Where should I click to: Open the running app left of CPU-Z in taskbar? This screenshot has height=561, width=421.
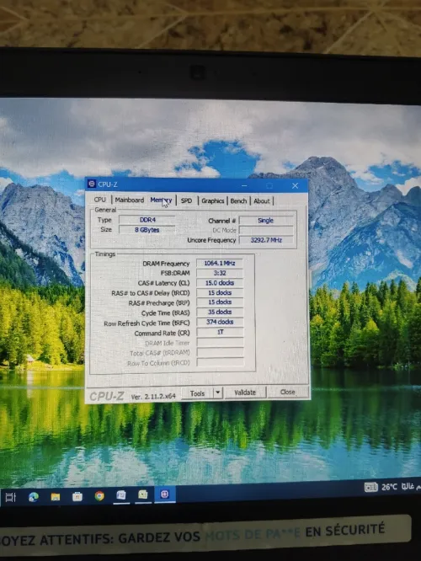(142, 494)
